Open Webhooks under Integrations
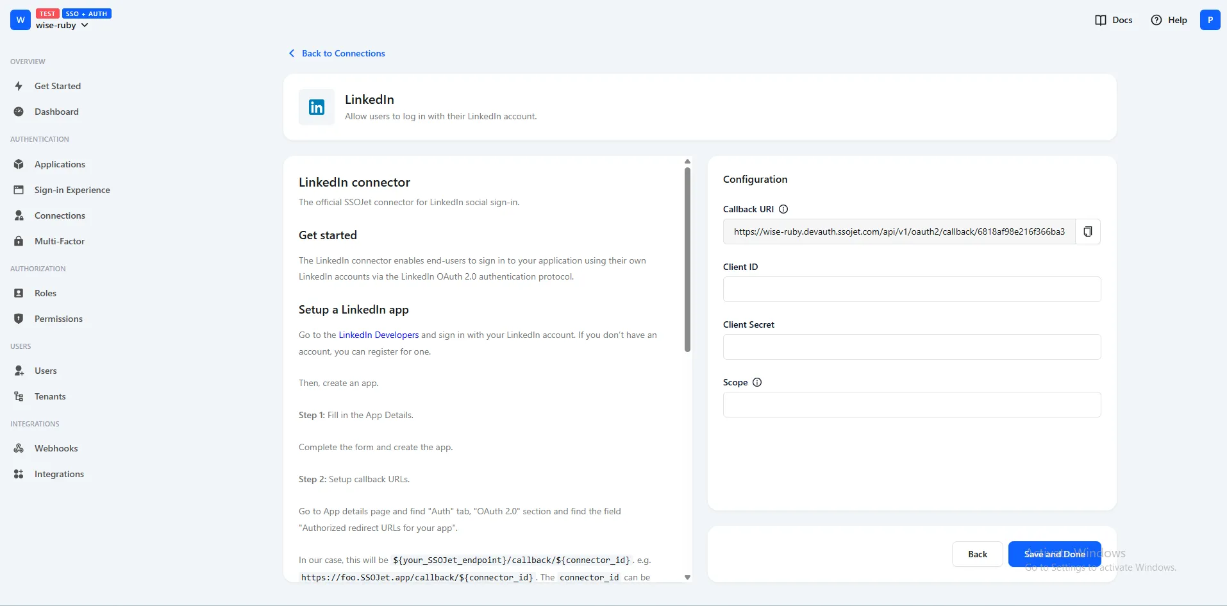 point(56,448)
